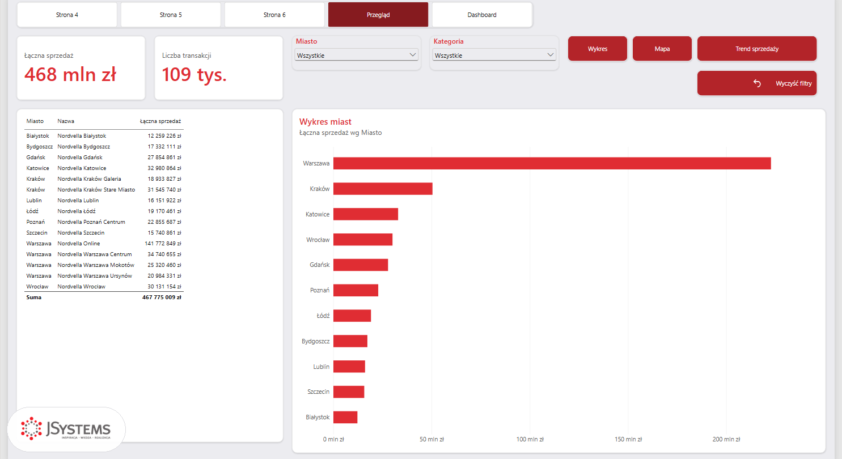Open the Miasto dropdown
Screen dimensions: 842x459
click(357, 56)
